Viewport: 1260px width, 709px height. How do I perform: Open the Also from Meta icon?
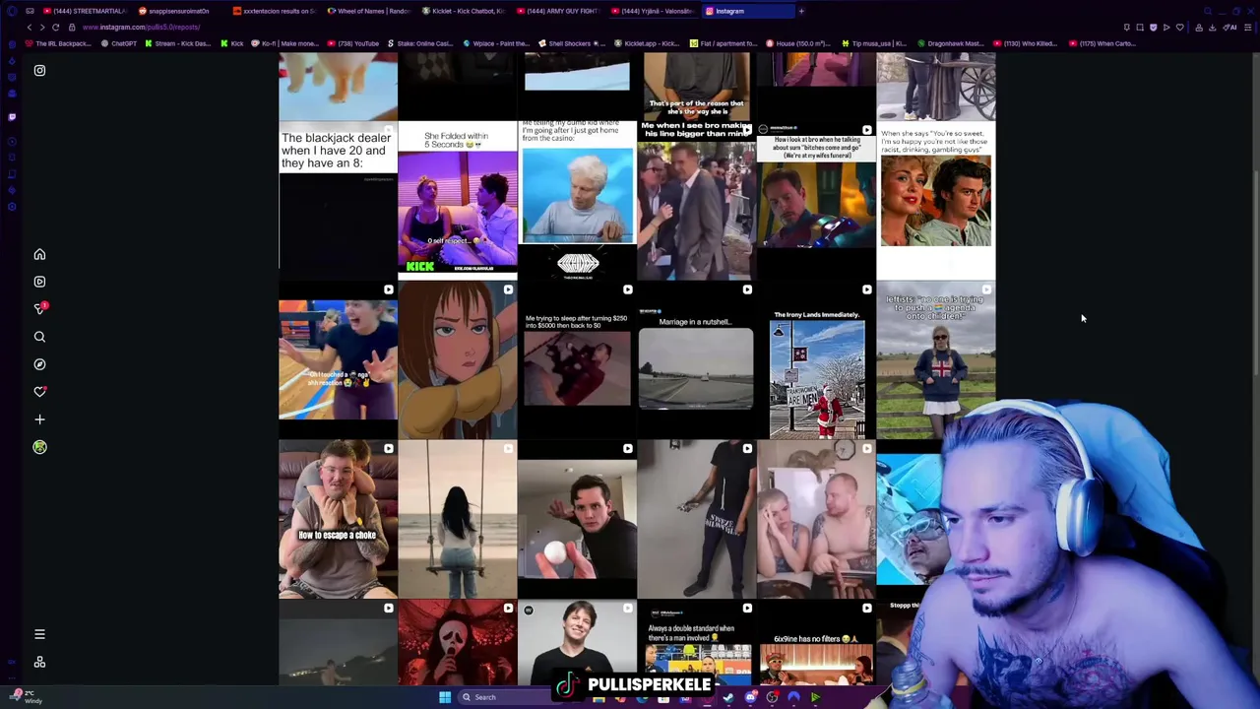pos(39,662)
